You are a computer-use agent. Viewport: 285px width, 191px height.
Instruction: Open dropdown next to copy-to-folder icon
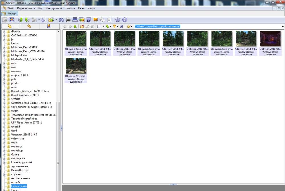coord(56,20)
